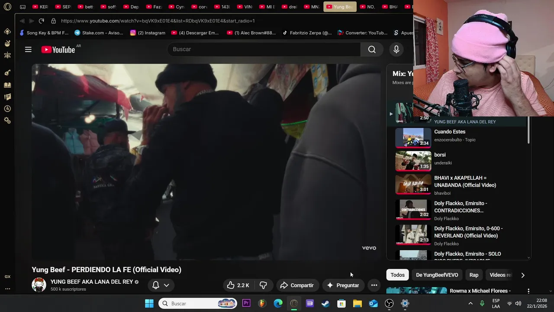The image size is (554, 312).
Task: Show hidden system tray icons chevron
Action: 470,303
